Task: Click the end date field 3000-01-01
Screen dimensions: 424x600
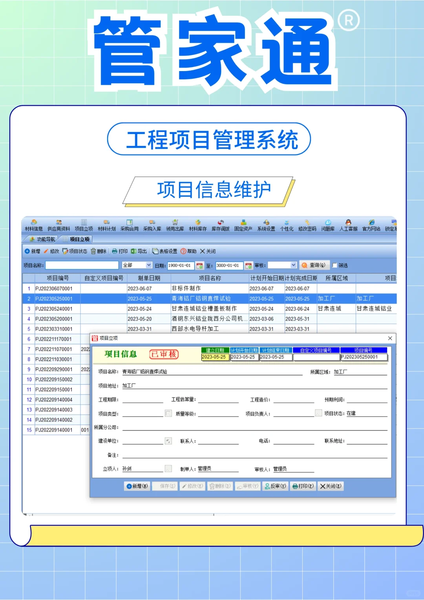Action: (229, 265)
